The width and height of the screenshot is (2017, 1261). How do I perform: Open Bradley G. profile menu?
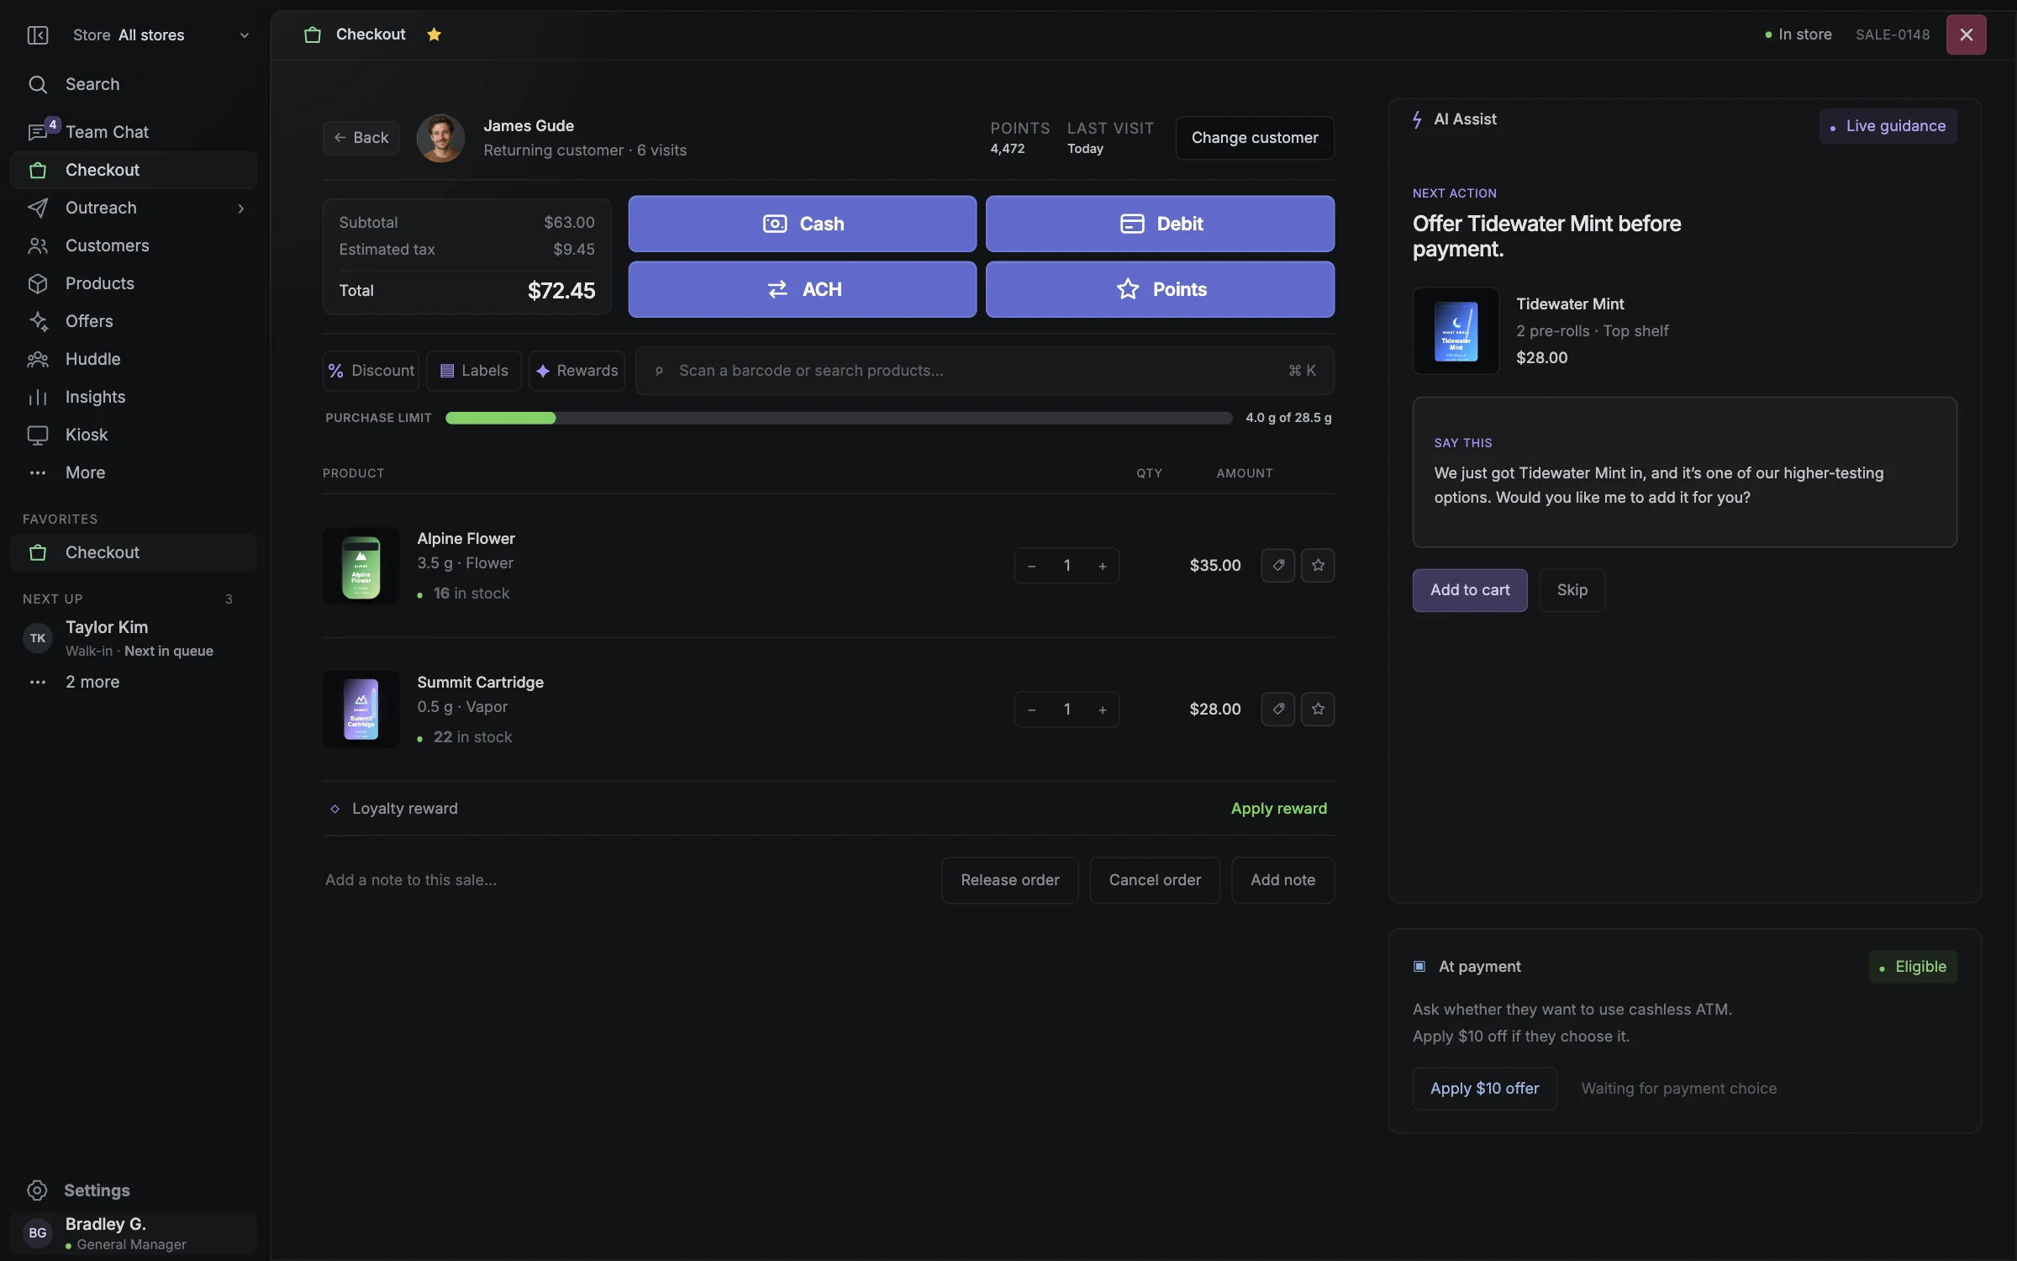[134, 1233]
